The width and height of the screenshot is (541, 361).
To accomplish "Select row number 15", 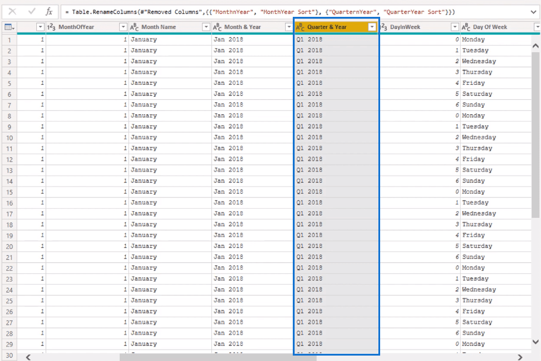I will (x=9, y=192).
